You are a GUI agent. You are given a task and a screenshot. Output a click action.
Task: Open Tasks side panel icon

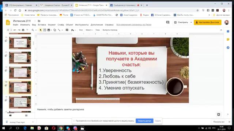click(x=228, y=48)
